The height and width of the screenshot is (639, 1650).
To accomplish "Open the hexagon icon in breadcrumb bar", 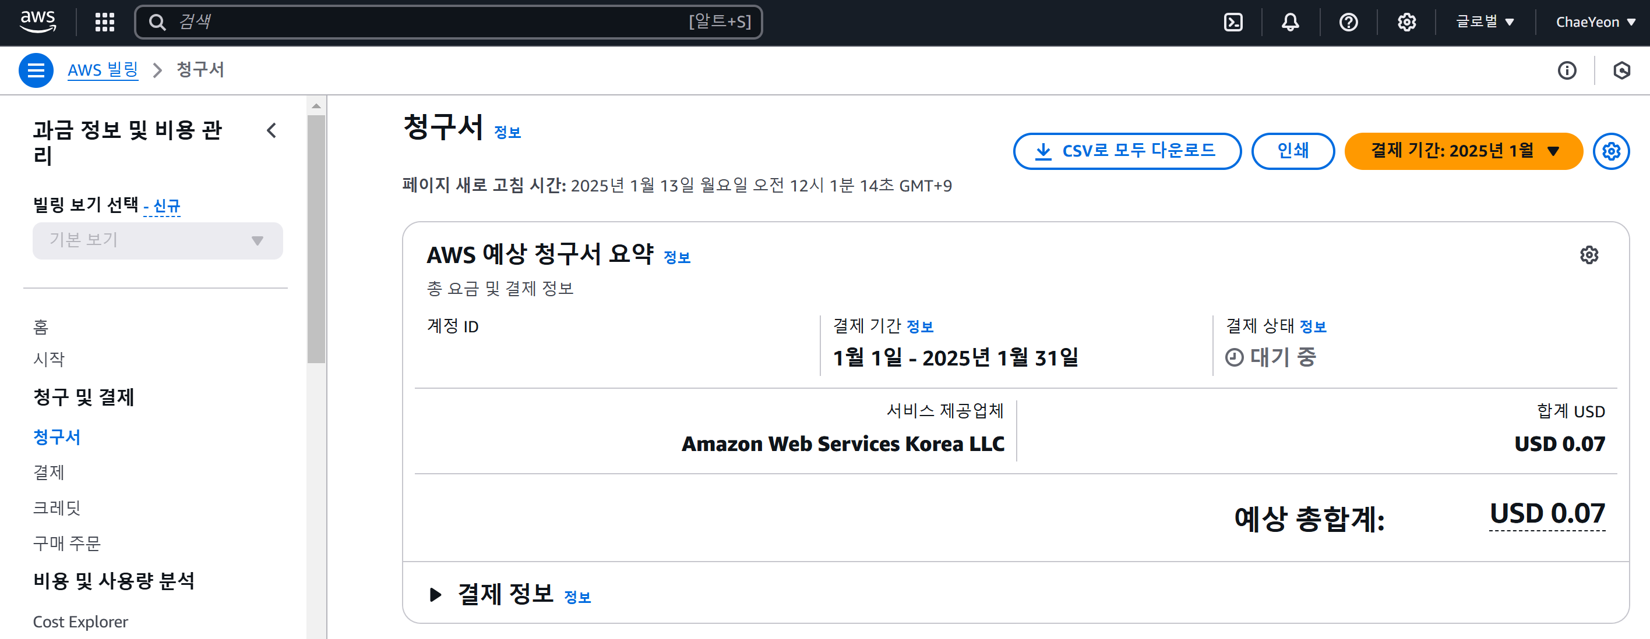I will 1621,70.
